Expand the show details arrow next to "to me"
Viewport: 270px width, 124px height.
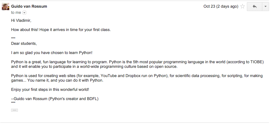click(x=24, y=13)
